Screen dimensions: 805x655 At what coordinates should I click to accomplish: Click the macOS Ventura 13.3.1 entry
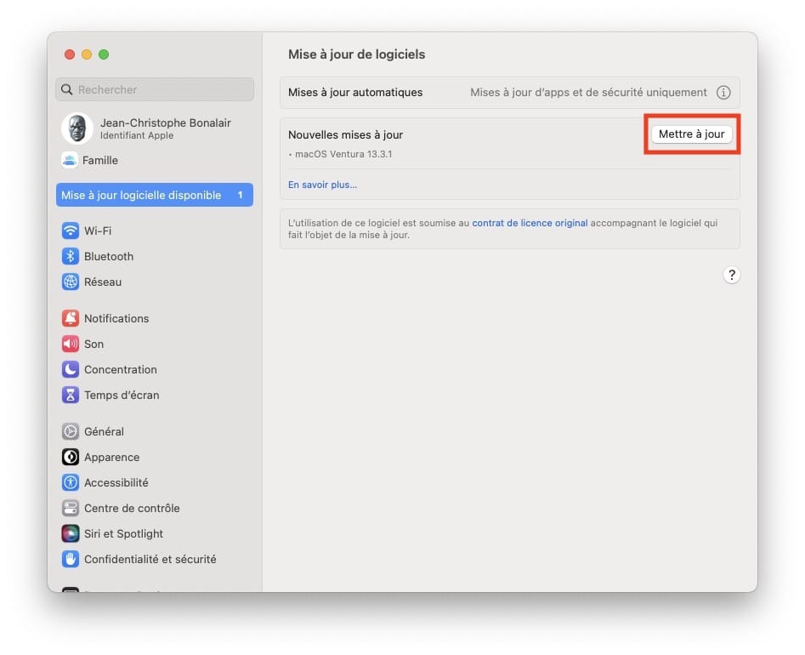point(343,154)
